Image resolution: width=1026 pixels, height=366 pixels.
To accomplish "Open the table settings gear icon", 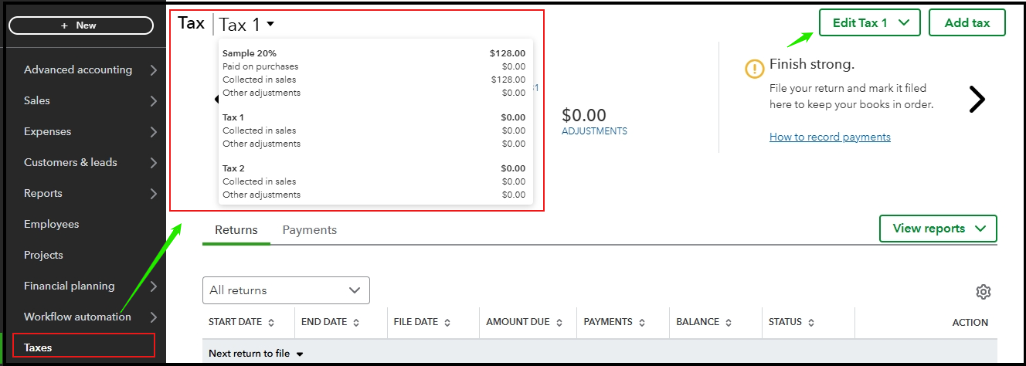I will coord(983,292).
